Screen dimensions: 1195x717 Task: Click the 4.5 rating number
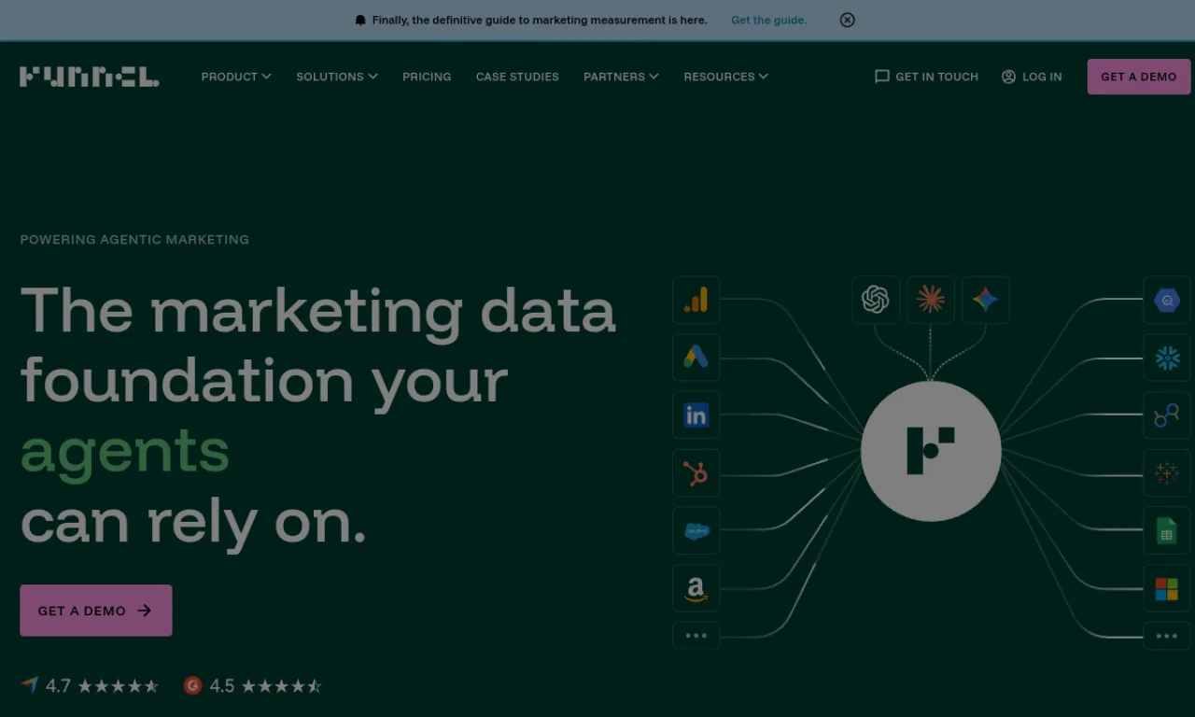(x=221, y=685)
